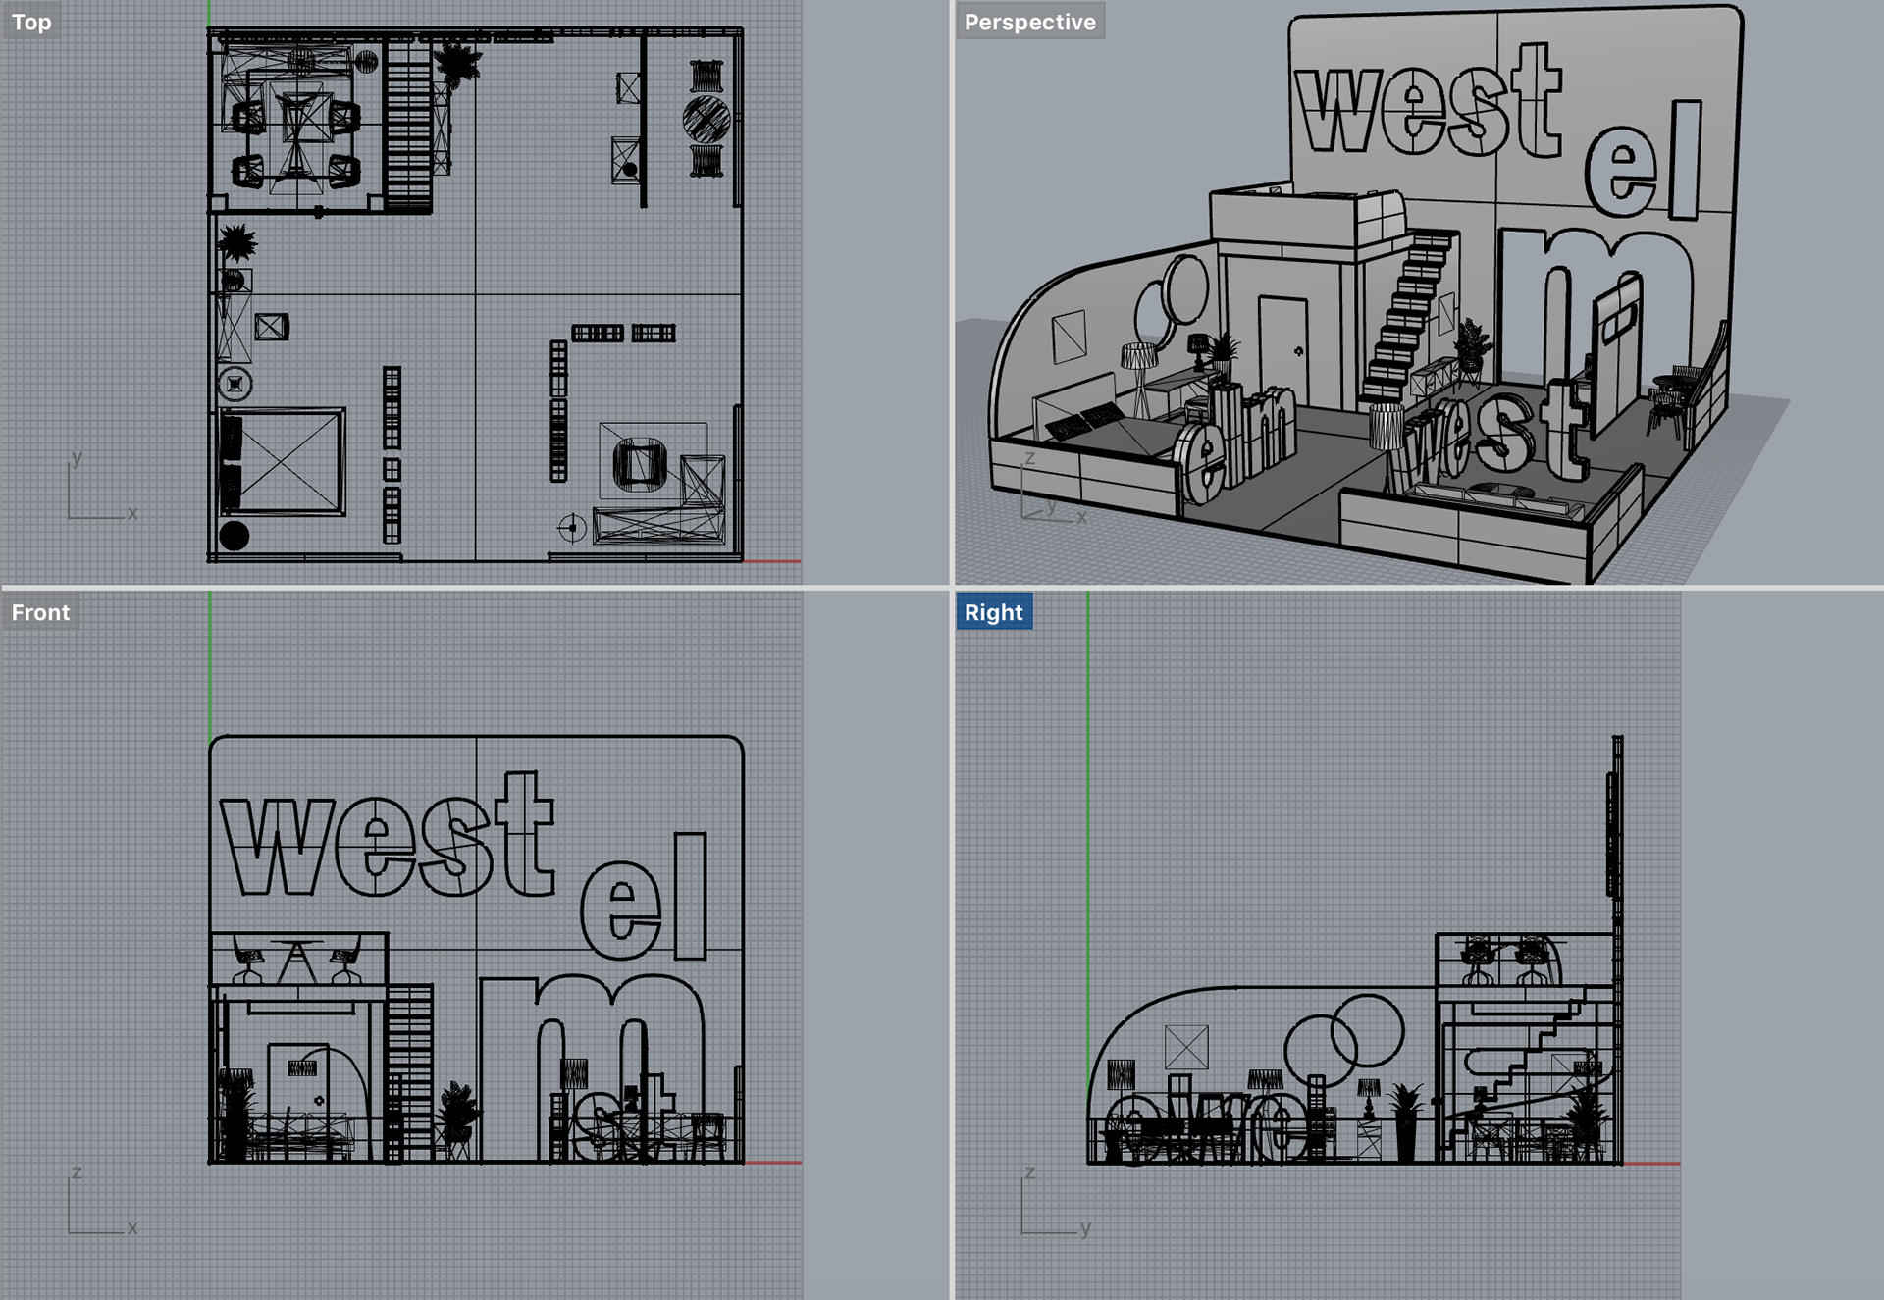Select the double circle mirror in Right view
Screen dimensions: 1884x1300
pos(1344,1042)
